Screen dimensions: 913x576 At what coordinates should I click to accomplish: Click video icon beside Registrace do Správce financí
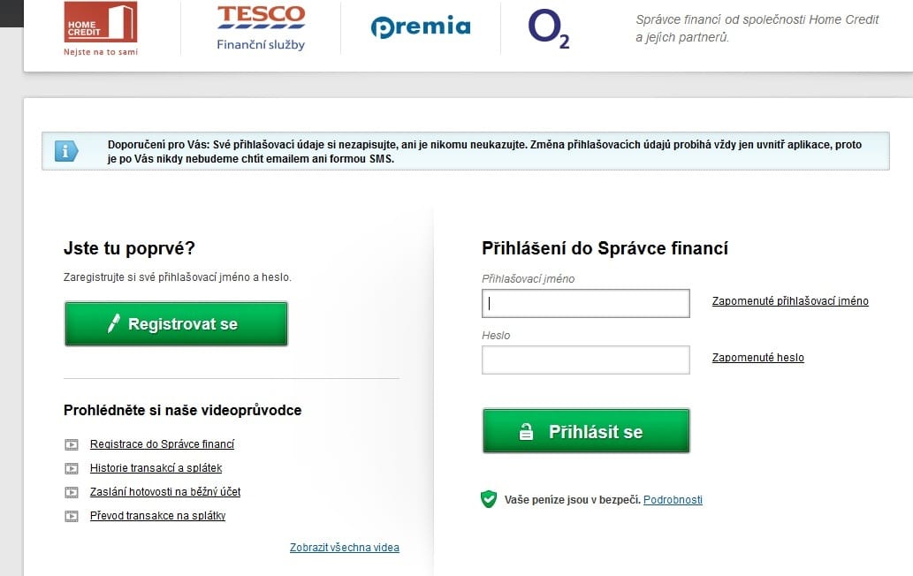pos(71,444)
